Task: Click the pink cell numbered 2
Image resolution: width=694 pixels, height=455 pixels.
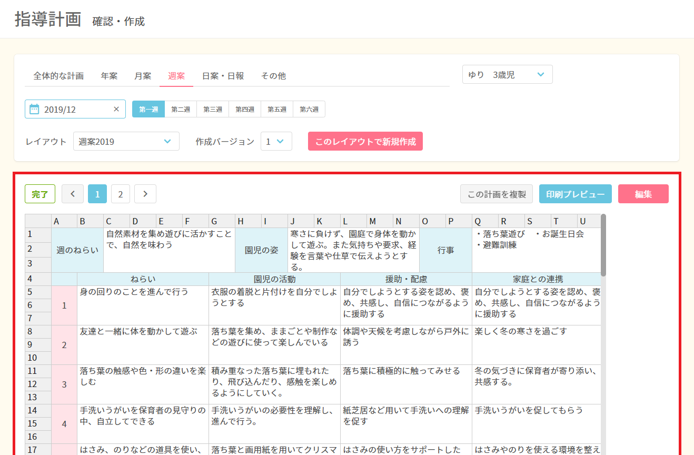Action: click(64, 345)
